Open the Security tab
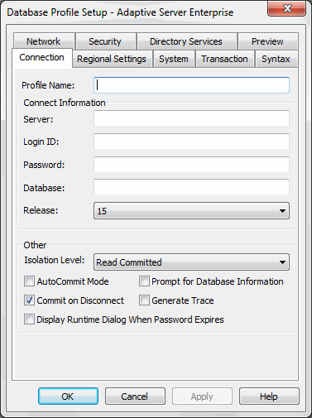Image resolution: width=312 pixels, height=418 pixels. pos(106,41)
